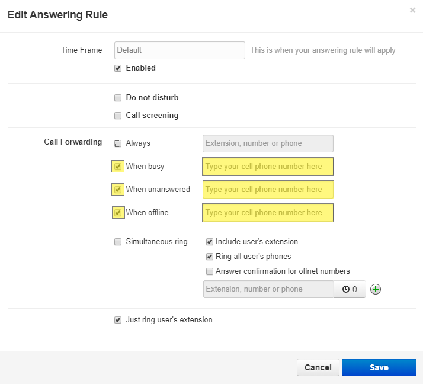Click the Time Frame Default field

180,50
